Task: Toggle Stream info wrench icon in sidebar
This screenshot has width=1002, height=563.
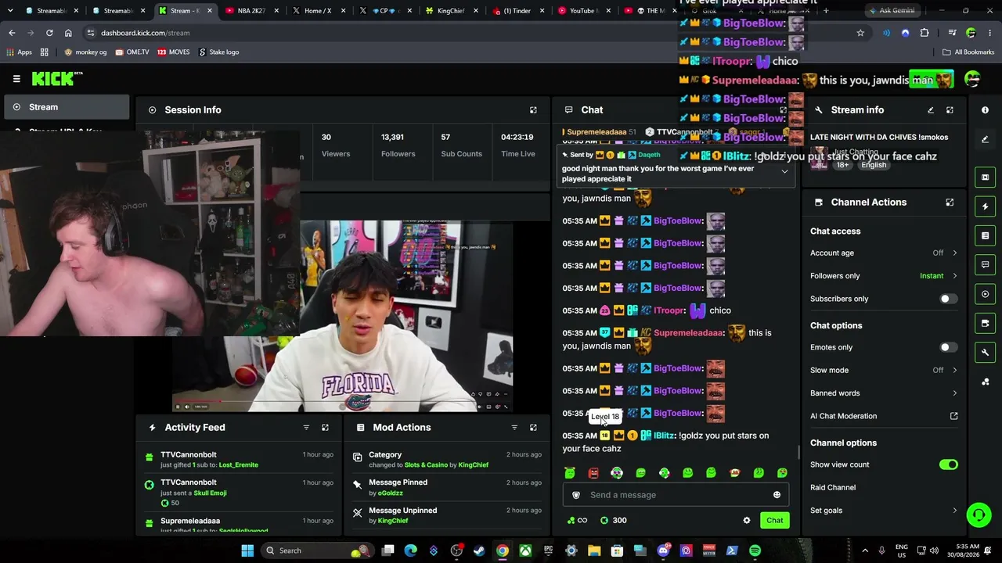Action: pos(985,352)
